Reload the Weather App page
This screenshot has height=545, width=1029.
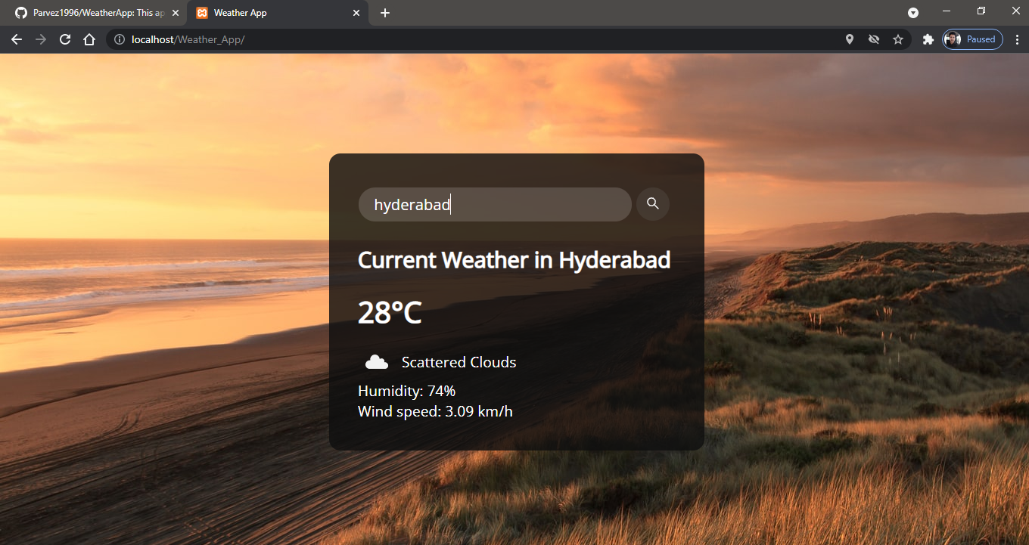click(64, 39)
